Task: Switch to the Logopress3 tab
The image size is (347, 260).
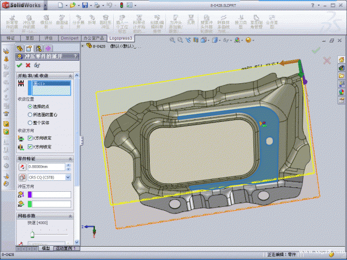Action: 121,38
